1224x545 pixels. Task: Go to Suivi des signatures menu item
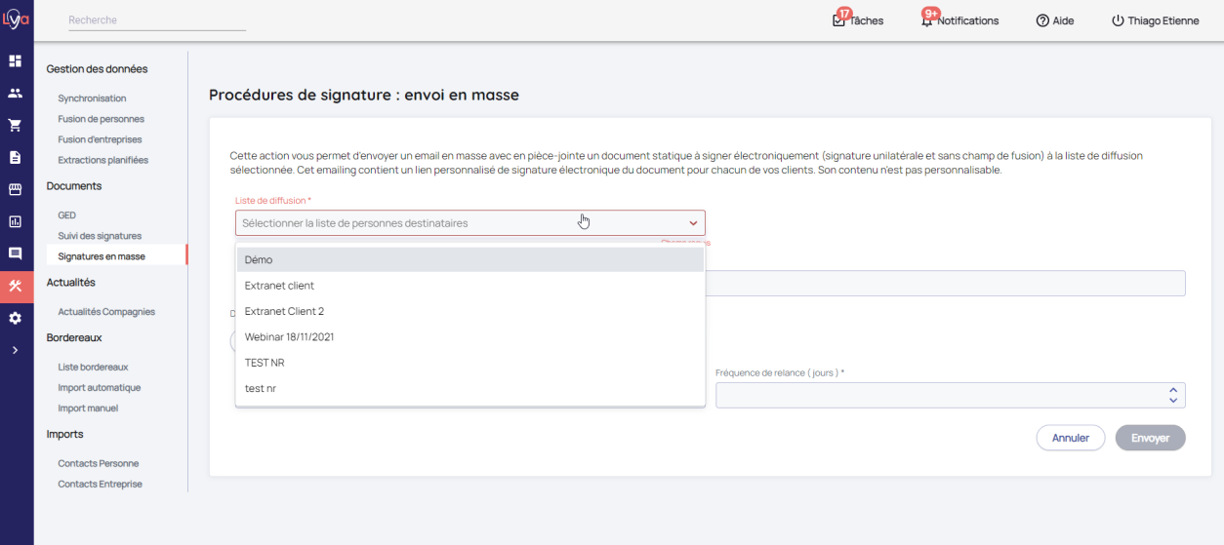click(100, 236)
